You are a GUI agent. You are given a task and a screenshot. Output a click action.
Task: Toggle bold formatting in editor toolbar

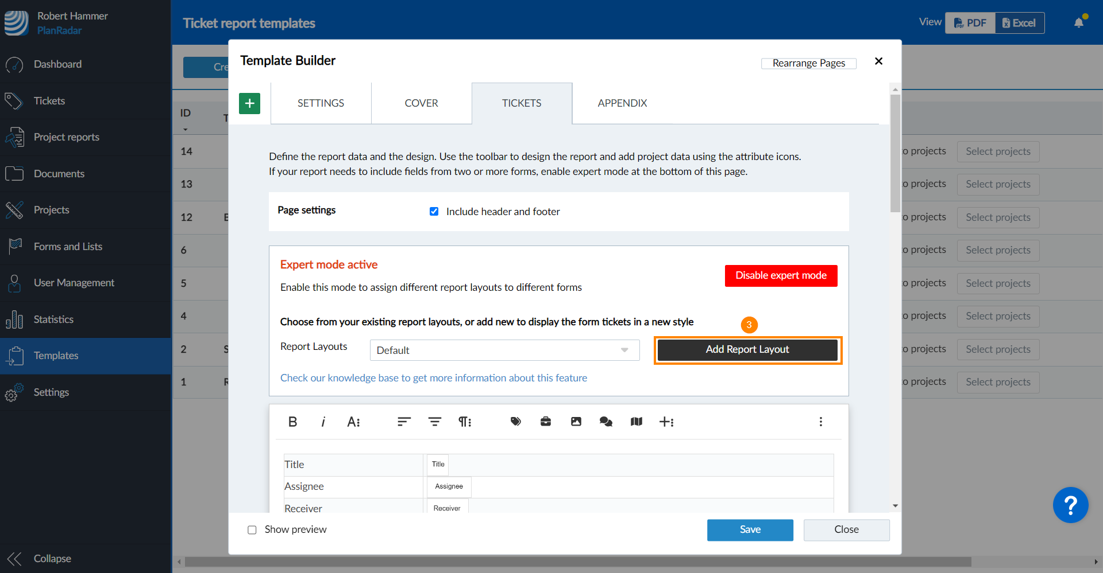[x=292, y=422]
